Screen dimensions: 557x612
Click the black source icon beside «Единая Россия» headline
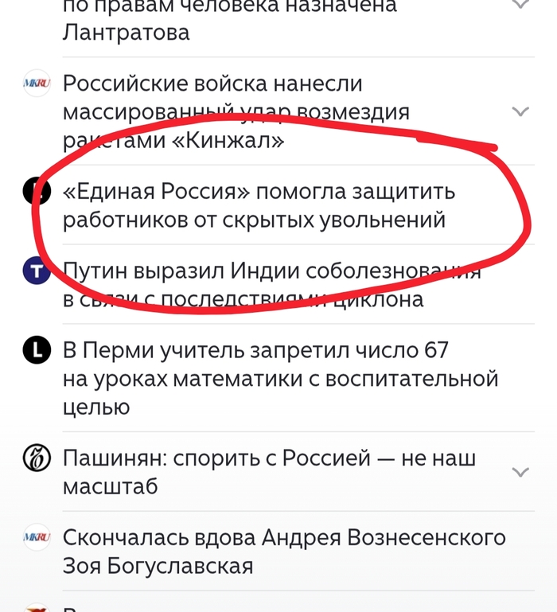point(37,191)
